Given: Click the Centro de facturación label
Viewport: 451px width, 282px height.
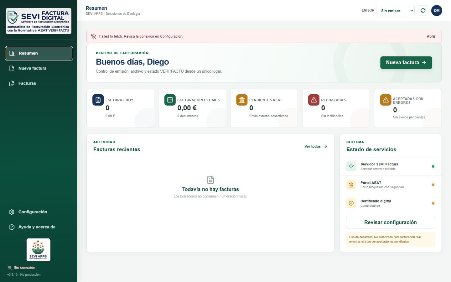Looking at the screenshot, I should [x=122, y=53].
